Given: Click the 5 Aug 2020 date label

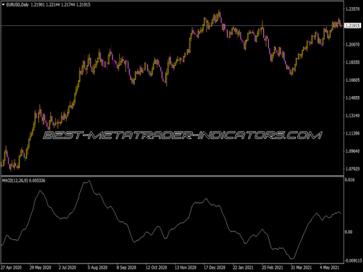Looking at the screenshot, I should click(97, 268).
